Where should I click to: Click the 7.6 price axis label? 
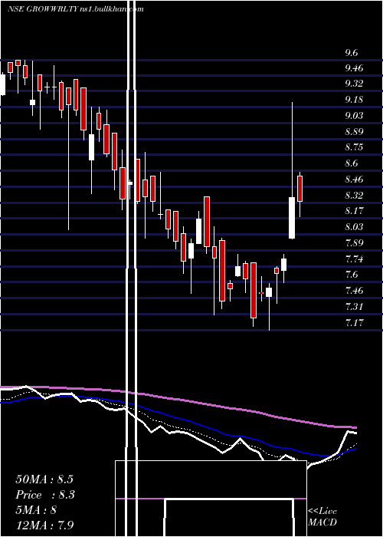tap(352, 275)
